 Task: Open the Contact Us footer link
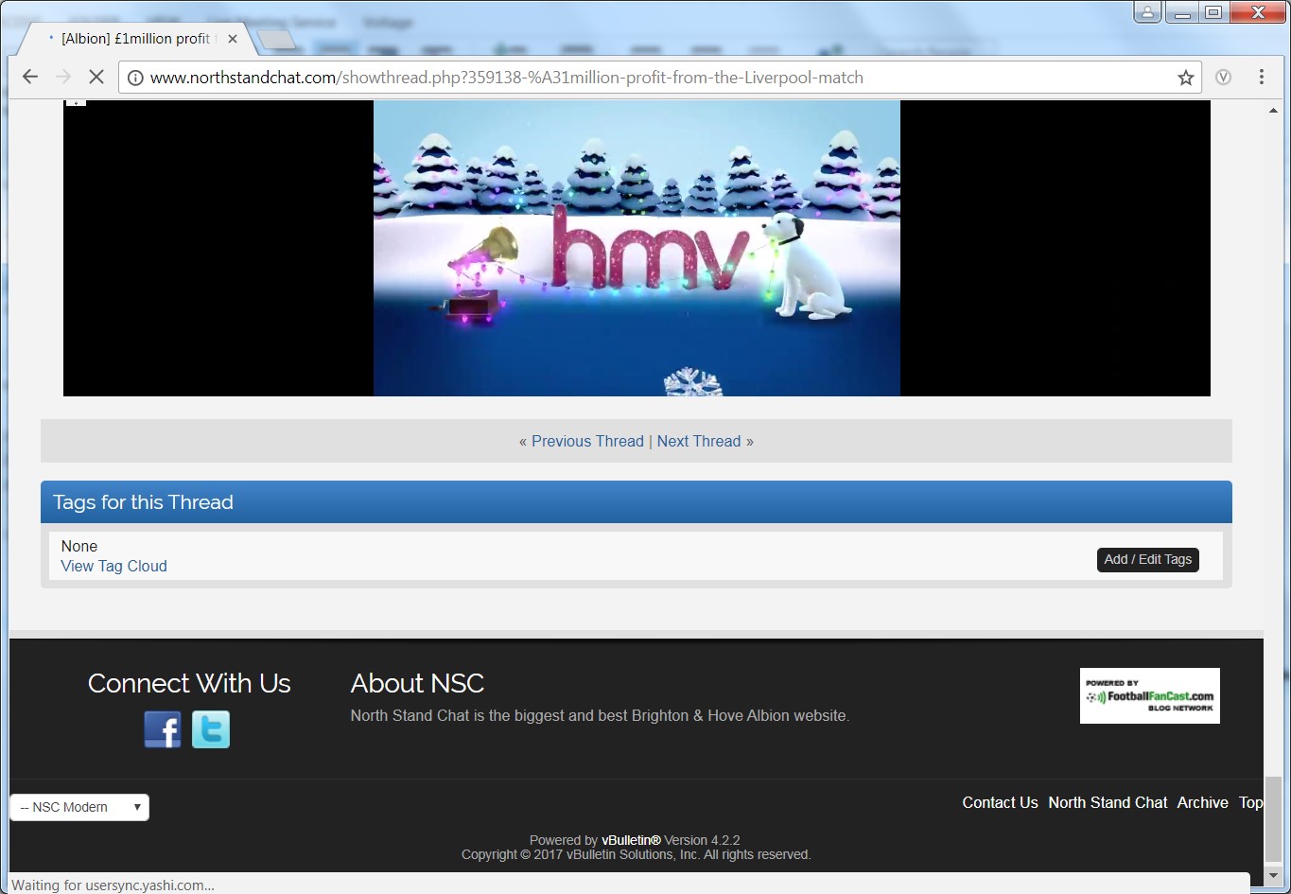coord(1000,802)
